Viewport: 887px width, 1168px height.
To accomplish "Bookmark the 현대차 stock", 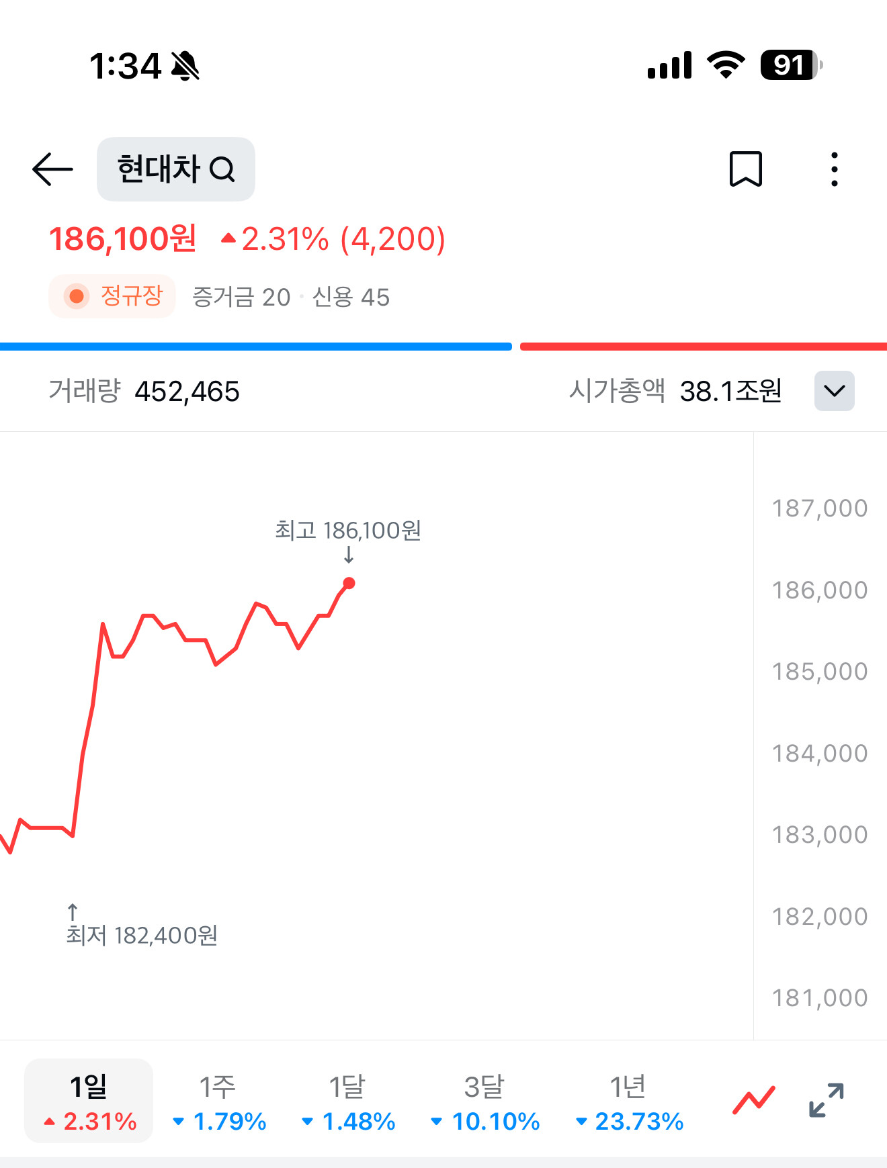I will [746, 169].
